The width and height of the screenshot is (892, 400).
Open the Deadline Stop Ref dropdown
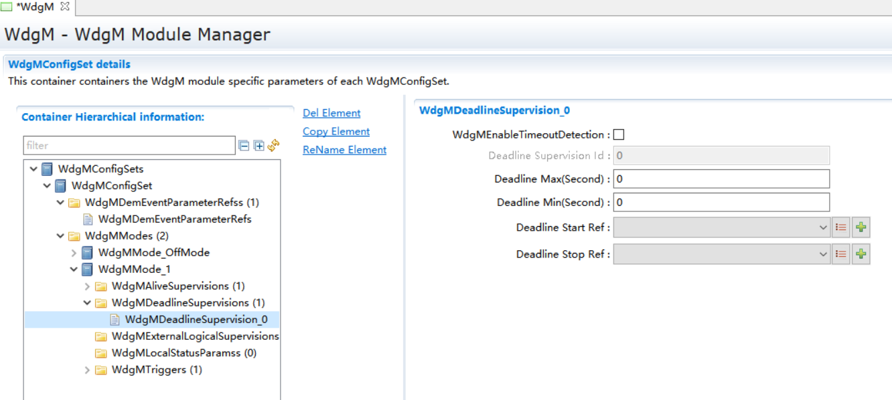coord(823,254)
